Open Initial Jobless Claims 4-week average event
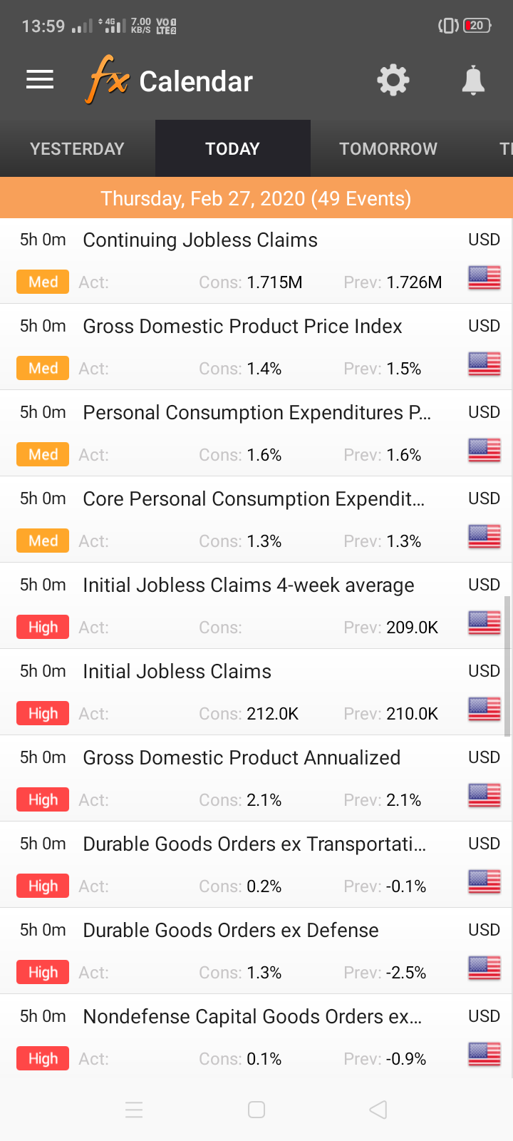Screen dimensions: 513x1141 click(x=248, y=585)
